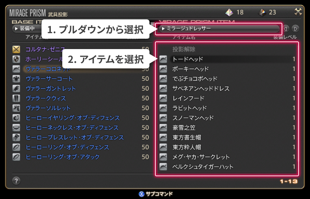Screen dimensions: 310x199
Task: Pick ベルクシュタイガーハット in the list
Action: (x=227, y=167)
